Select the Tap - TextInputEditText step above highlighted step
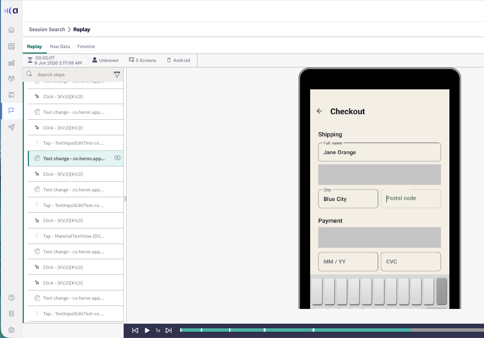This screenshot has width=484, height=338. [76, 143]
